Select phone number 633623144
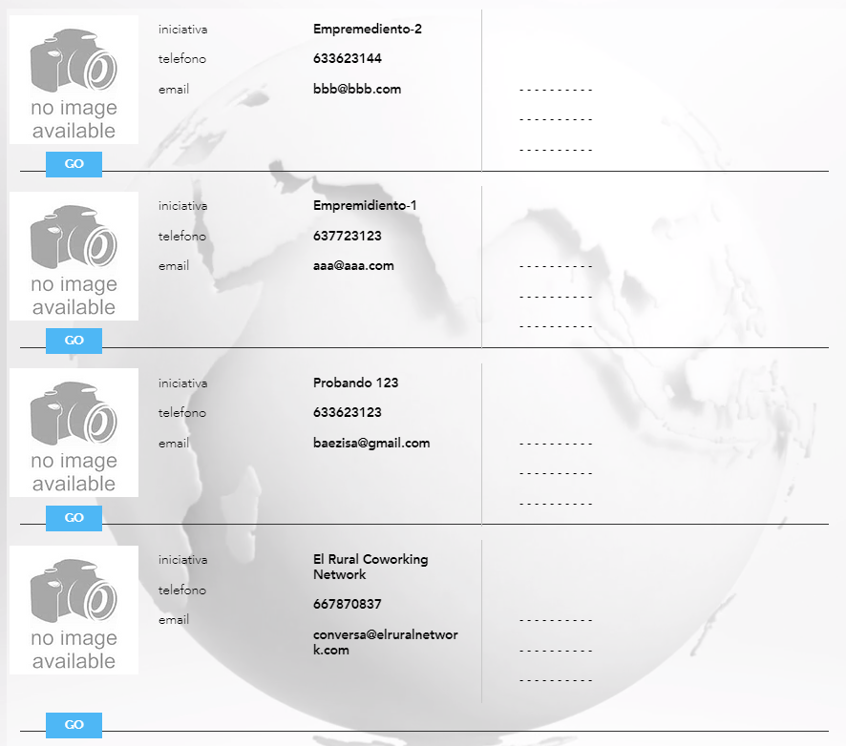846x746 pixels. (x=348, y=58)
